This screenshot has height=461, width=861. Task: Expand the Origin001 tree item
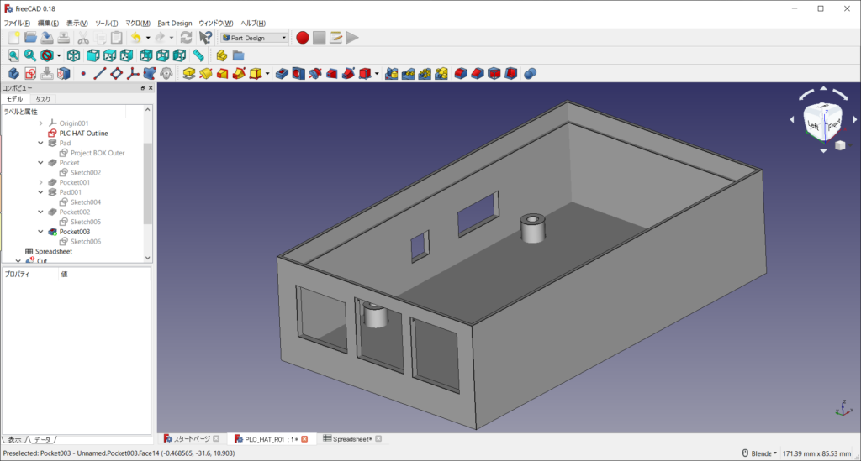(x=41, y=123)
